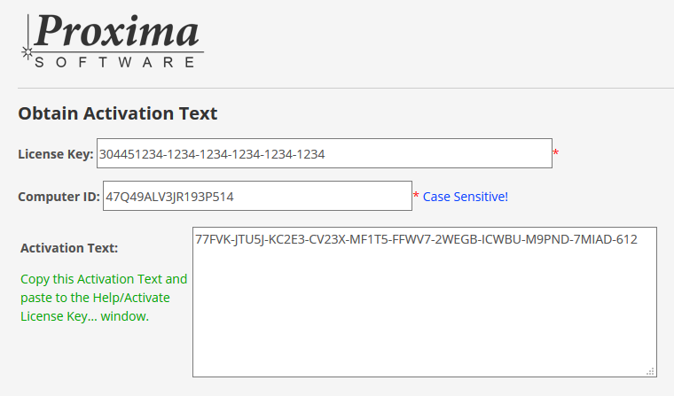The image size is (674, 396).
Task: Click inside the Activation Text area
Action: 425,302
